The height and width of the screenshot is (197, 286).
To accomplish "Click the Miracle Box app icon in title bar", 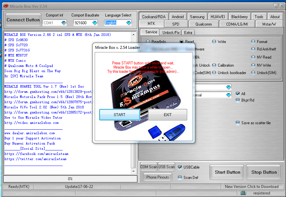I will (6, 6).
